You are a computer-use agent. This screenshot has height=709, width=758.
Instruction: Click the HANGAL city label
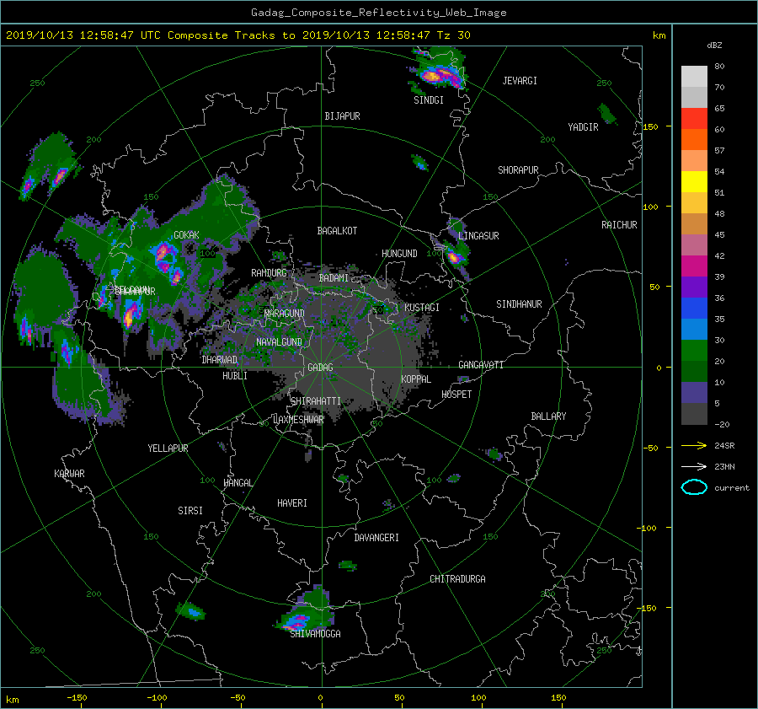[238, 483]
